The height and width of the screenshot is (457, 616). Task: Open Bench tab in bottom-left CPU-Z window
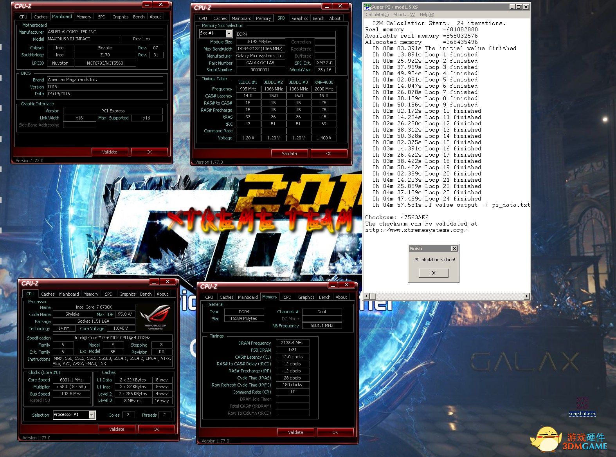[x=146, y=294]
